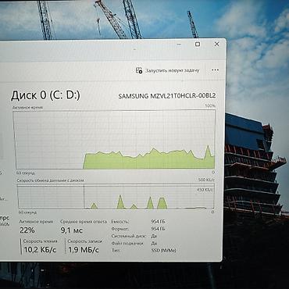
Task: Click the 500 КБ/с scale label
Action: tap(207, 180)
